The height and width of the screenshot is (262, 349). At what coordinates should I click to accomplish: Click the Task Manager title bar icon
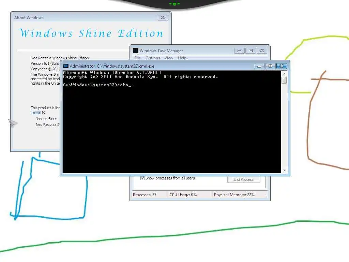136,50
